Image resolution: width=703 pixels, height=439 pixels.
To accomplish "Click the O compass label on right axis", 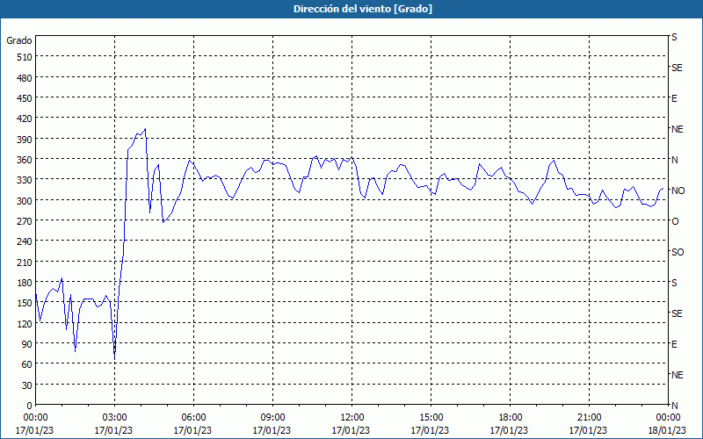I will coord(675,221).
